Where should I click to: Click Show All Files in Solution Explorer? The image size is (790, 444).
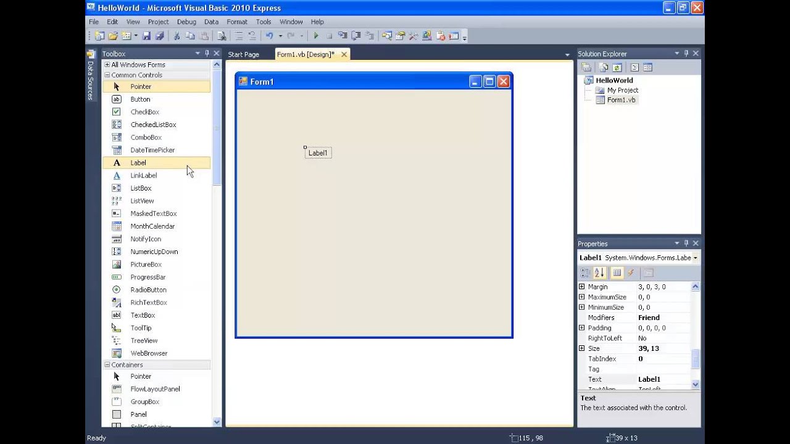pos(604,67)
